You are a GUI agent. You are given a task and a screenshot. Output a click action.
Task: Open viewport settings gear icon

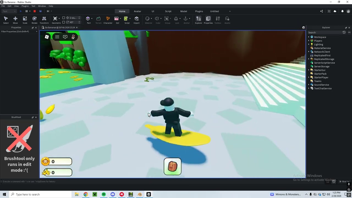point(304,28)
